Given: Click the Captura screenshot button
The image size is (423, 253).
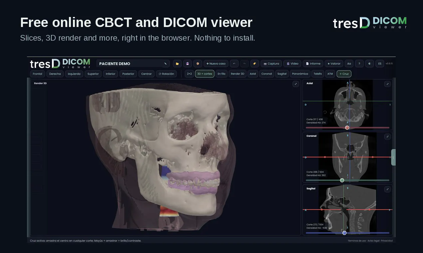Looking at the screenshot, I should tap(271, 64).
